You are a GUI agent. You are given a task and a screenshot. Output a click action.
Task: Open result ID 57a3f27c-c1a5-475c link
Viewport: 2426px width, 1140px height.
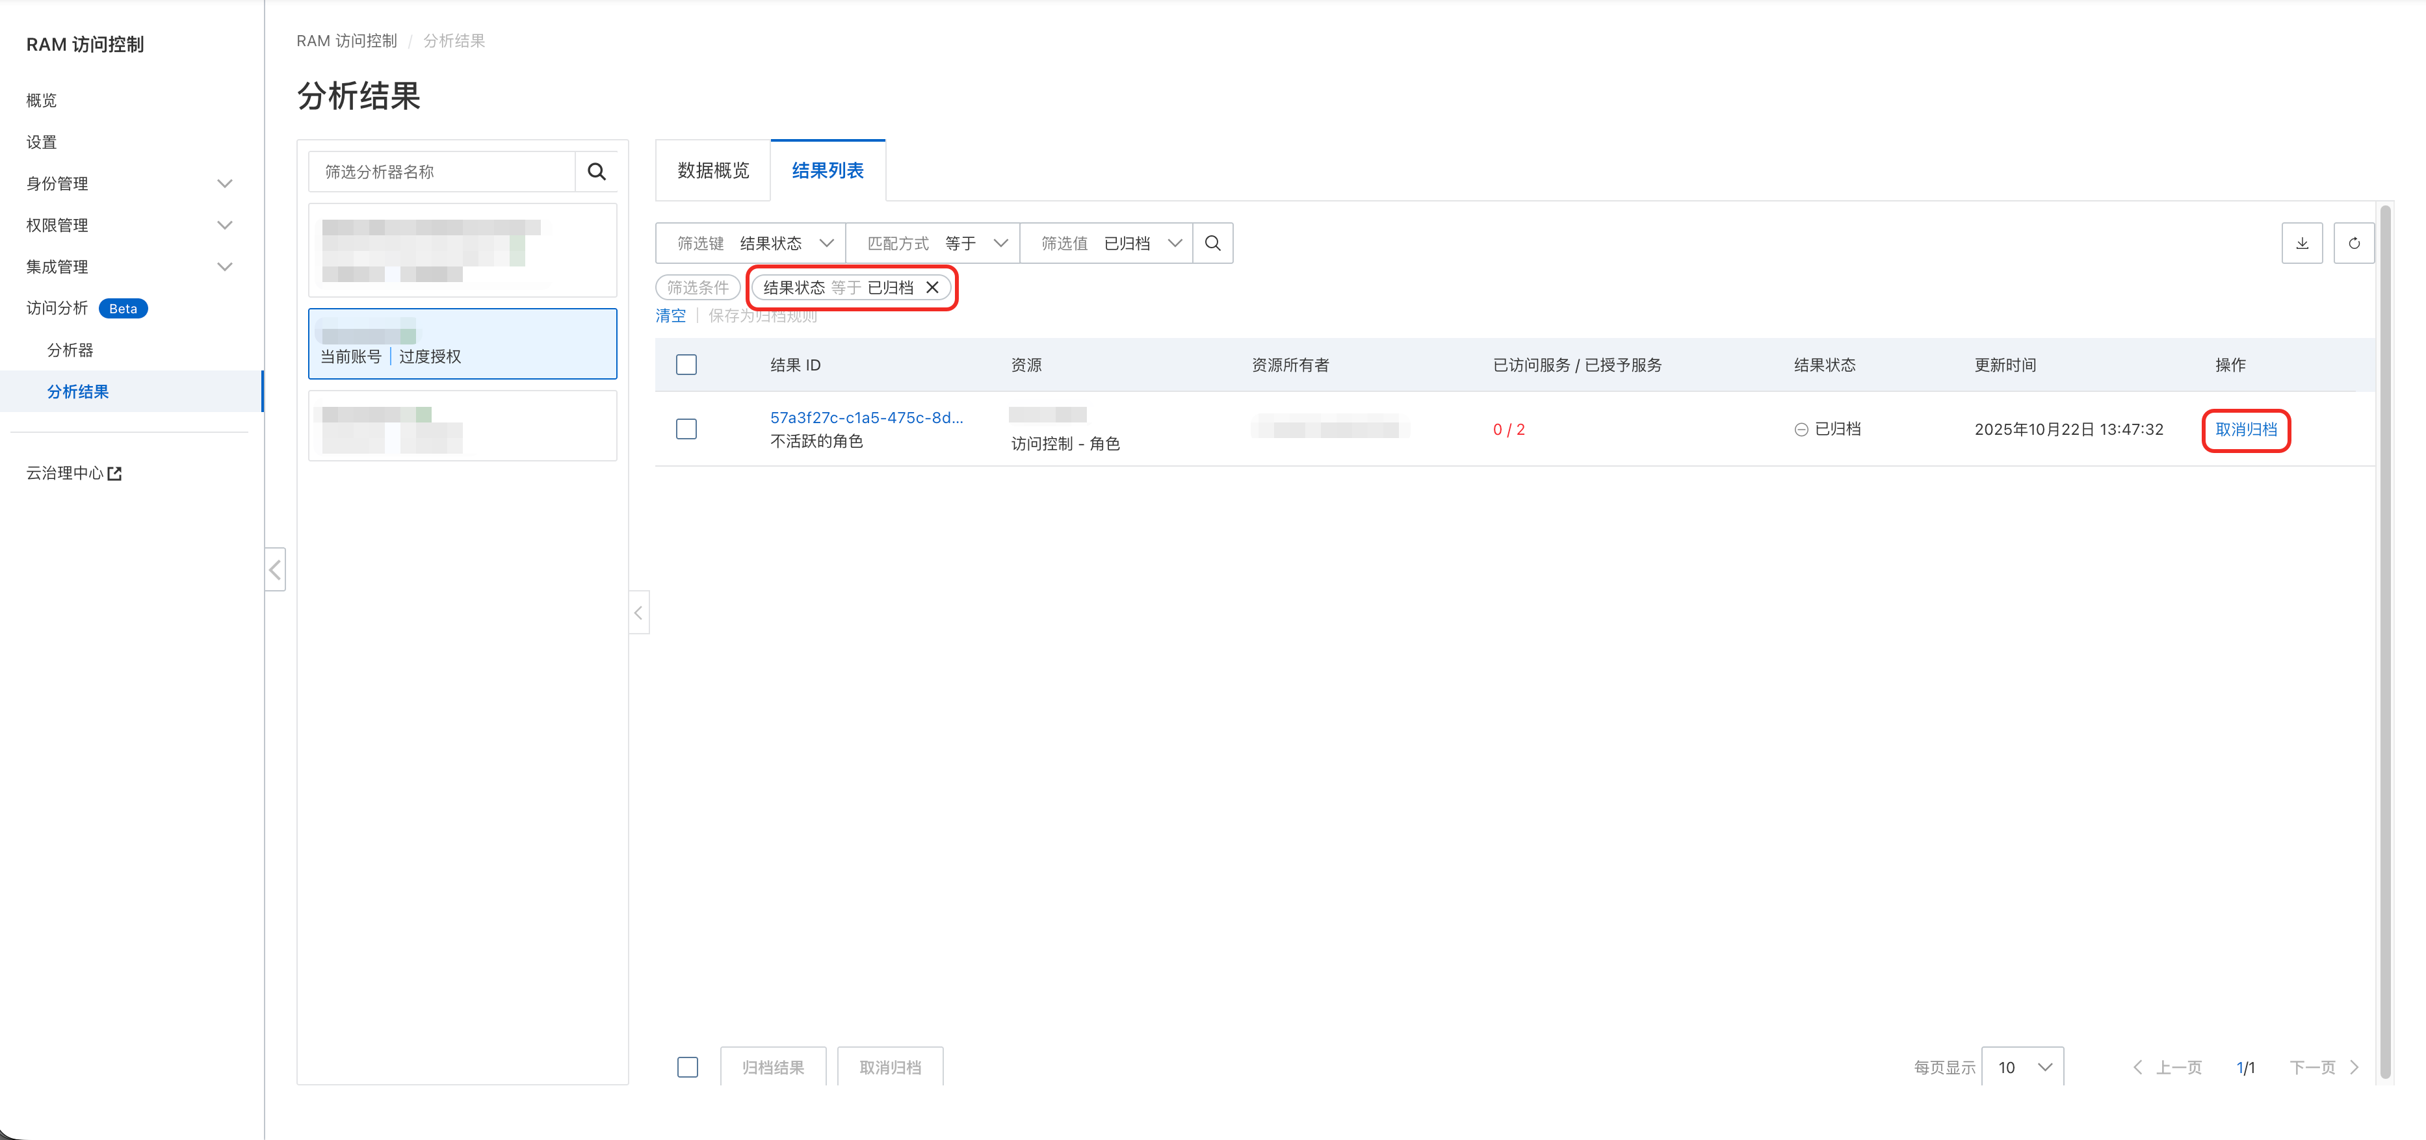pos(867,417)
